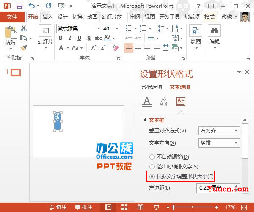Screen dimensions: 254x212
Task: Switch to the Transitions (切换) tab
Action: (x=77, y=17)
